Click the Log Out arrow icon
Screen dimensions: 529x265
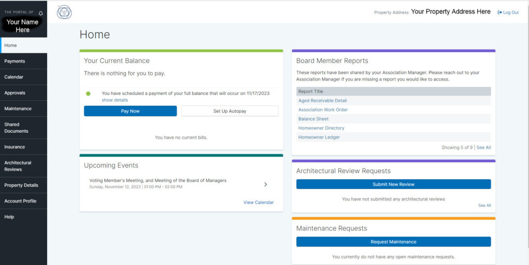(500, 12)
